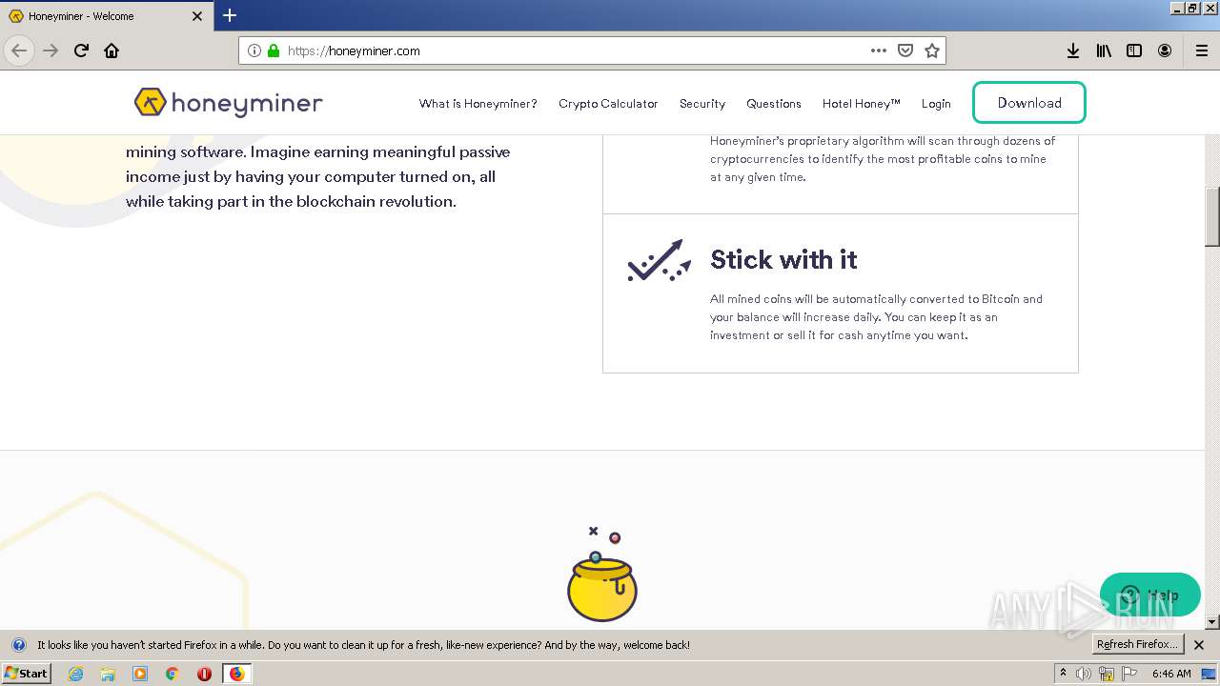The width and height of the screenshot is (1220, 686).
Task: Click the Refresh Firefox… button
Action: point(1137,644)
